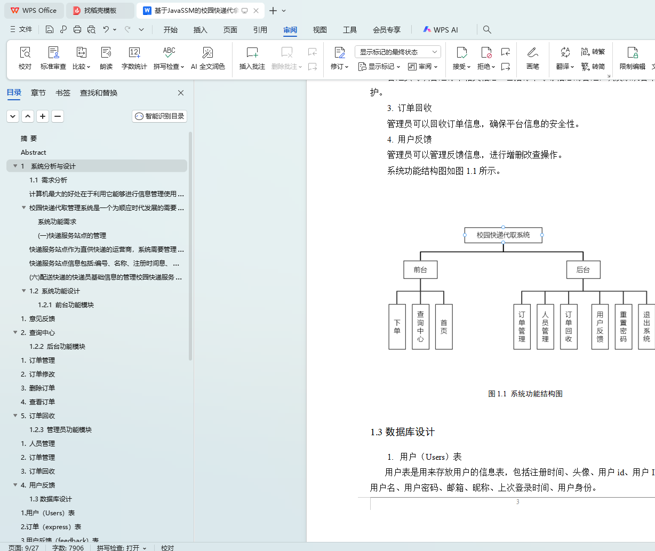
Task: Go to previous revision icon beside 拒绝
Action: click(506, 52)
